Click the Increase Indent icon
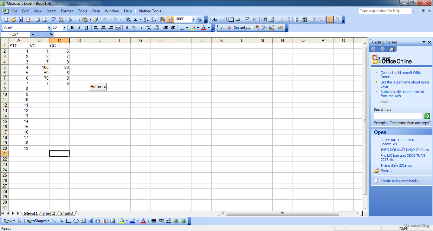The image size is (433, 231). [173, 28]
